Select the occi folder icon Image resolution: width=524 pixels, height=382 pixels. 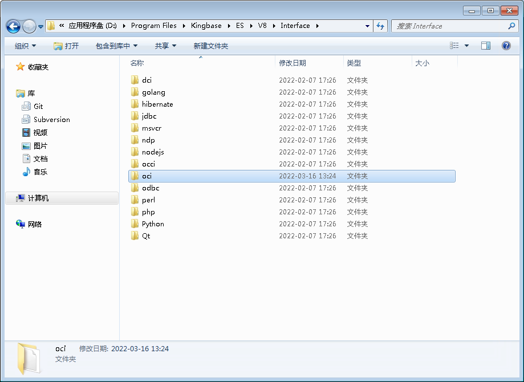click(135, 164)
